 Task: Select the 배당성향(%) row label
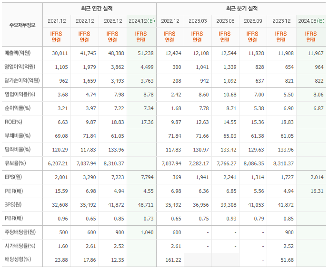click(18, 259)
